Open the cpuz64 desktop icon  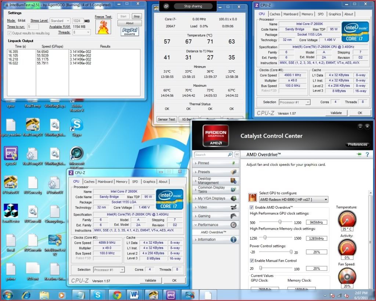(11, 156)
